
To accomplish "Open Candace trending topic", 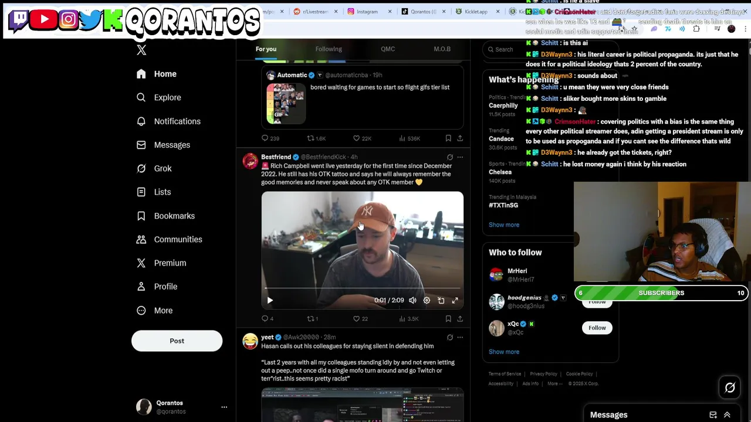I will click(x=501, y=138).
